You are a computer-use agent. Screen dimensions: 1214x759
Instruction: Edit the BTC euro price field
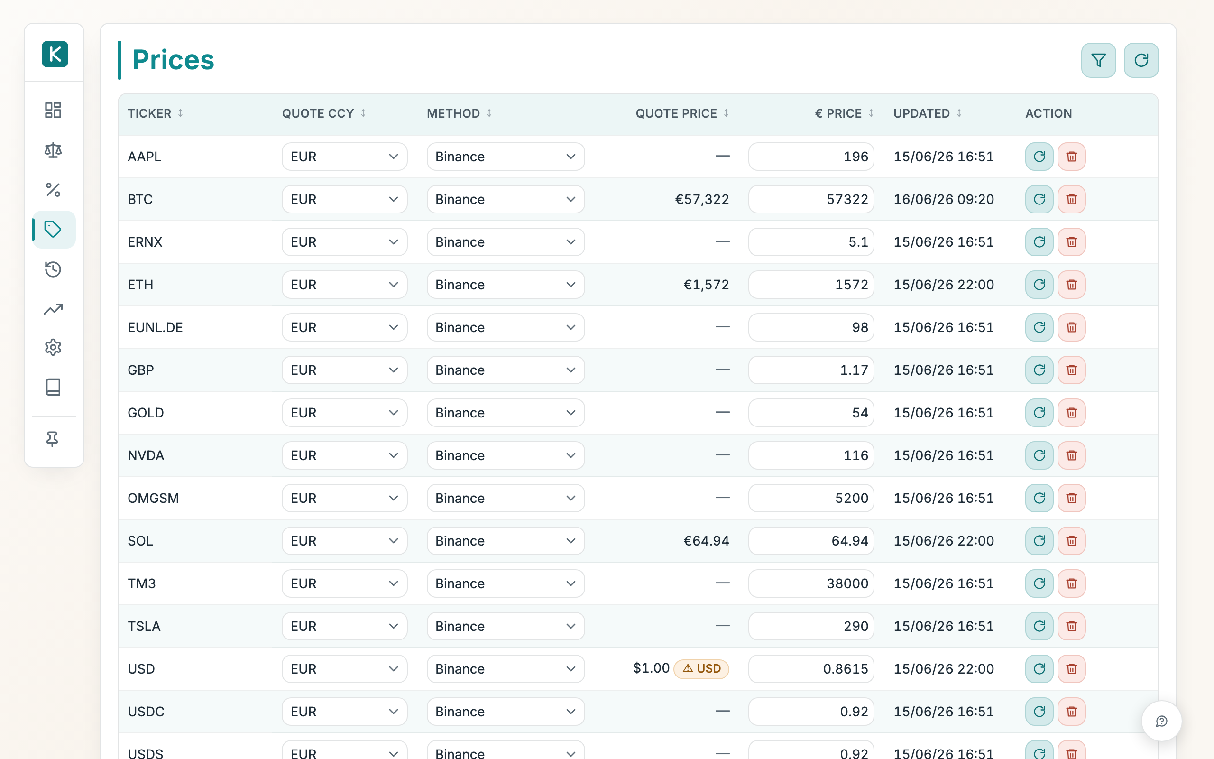811,199
